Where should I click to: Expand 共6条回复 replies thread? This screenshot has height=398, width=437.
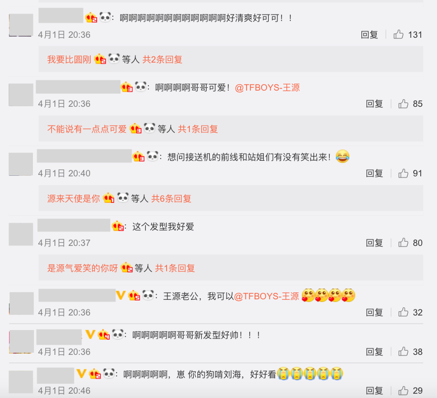click(x=171, y=198)
